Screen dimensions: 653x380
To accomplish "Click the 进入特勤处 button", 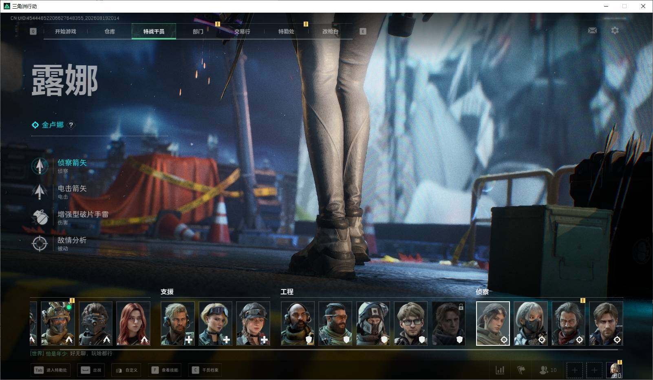I will (x=51, y=370).
